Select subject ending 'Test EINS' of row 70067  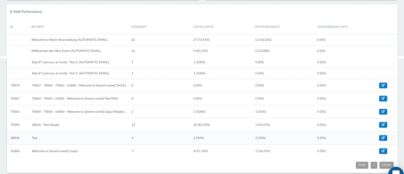[75, 98]
